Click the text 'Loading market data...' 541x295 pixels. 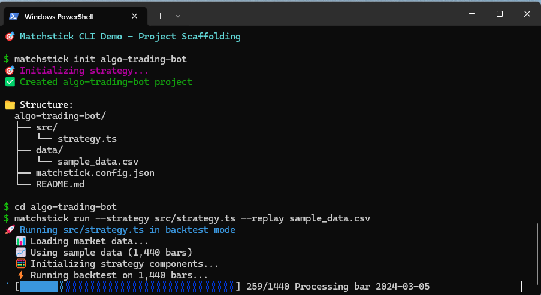pos(90,241)
